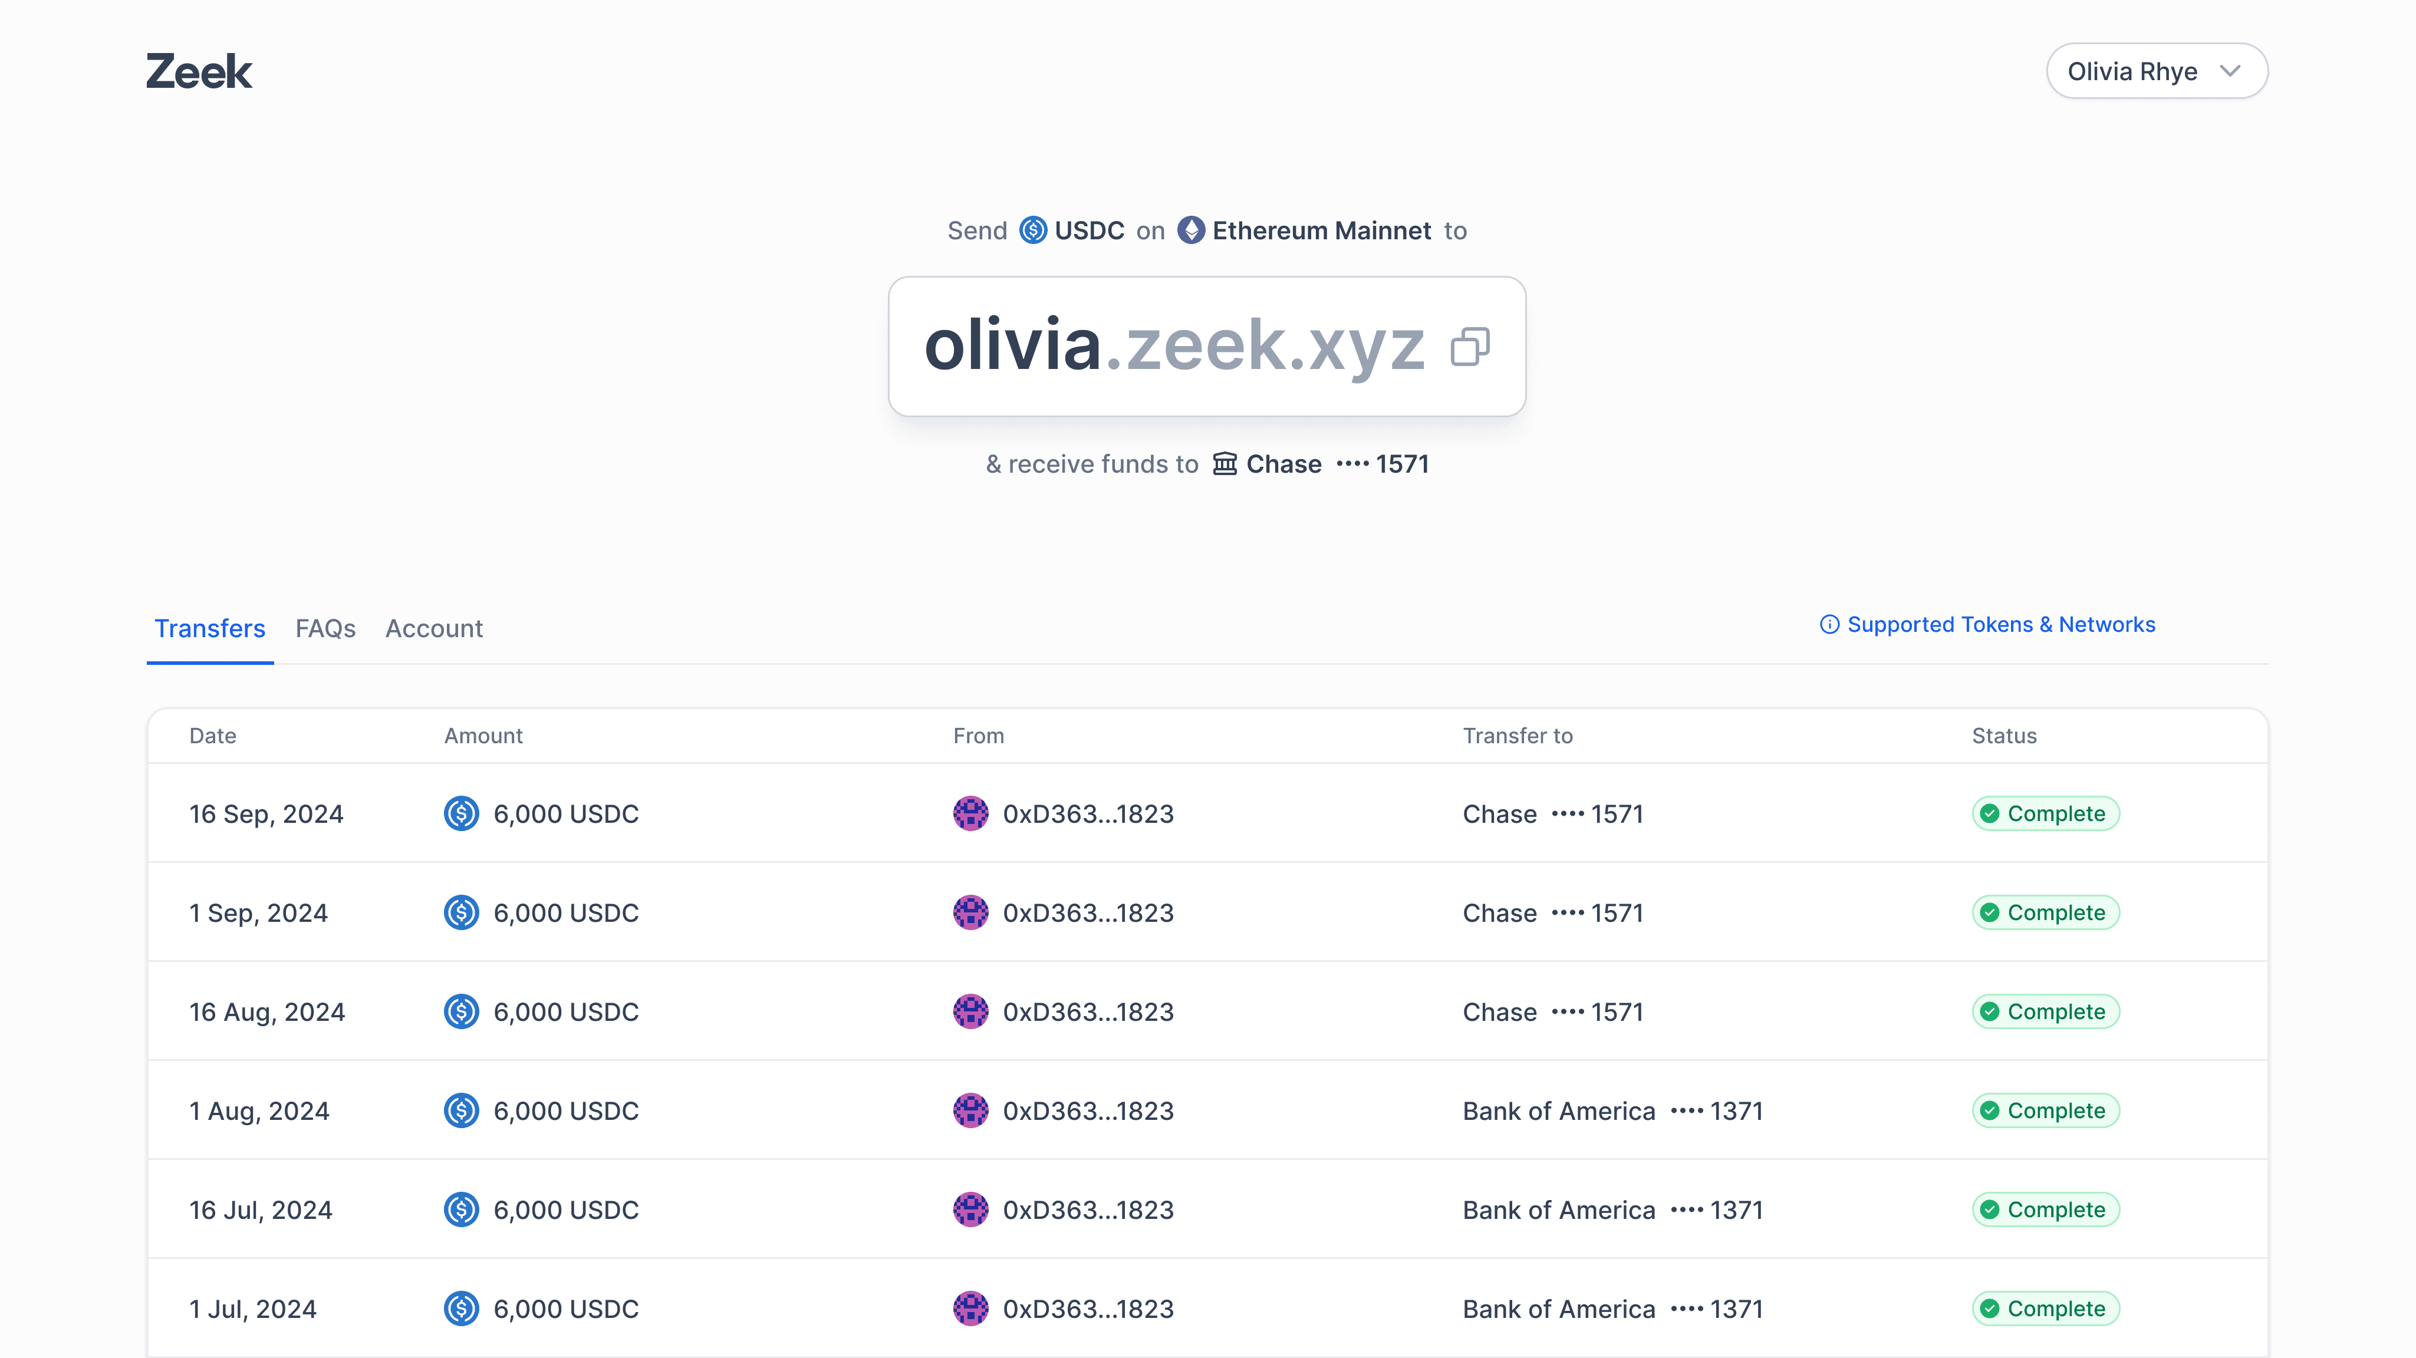The height and width of the screenshot is (1358, 2416).
Task: Click the USDC token icon near Send
Action: click(1033, 230)
